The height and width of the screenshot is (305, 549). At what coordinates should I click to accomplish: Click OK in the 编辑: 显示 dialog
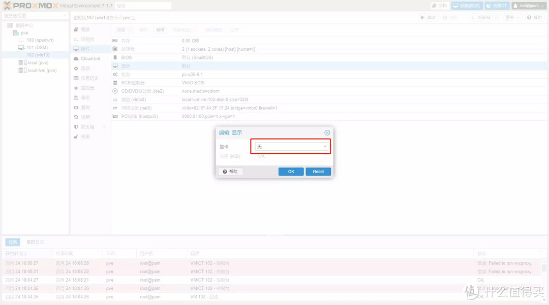(x=291, y=172)
